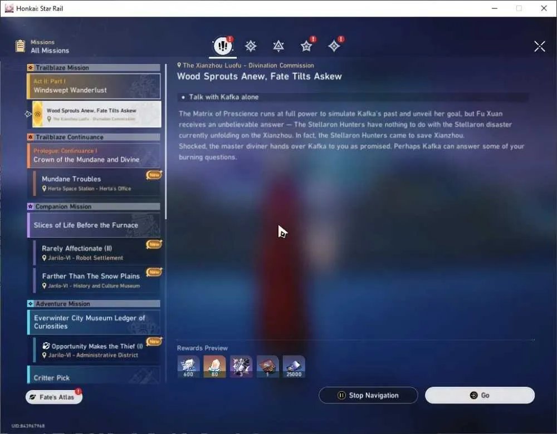The height and width of the screenshot is (434, 557).
Task: Select the All Missions category tab icon
Action: [223, 46]
